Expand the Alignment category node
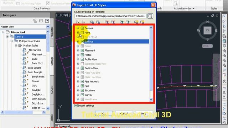 [78, 50]
